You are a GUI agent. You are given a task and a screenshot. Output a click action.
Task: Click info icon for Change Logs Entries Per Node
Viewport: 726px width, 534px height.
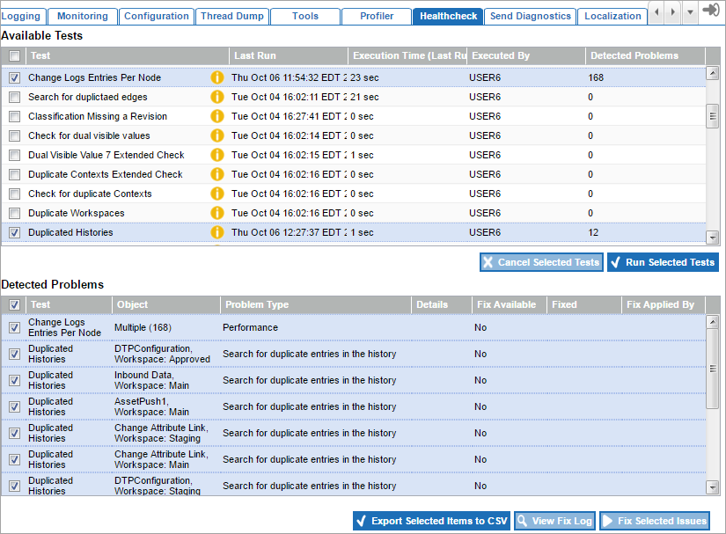(x=217, y=77)
